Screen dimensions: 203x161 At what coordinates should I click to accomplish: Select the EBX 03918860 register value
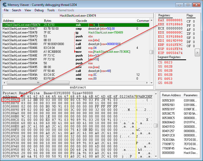pos(170,24)
